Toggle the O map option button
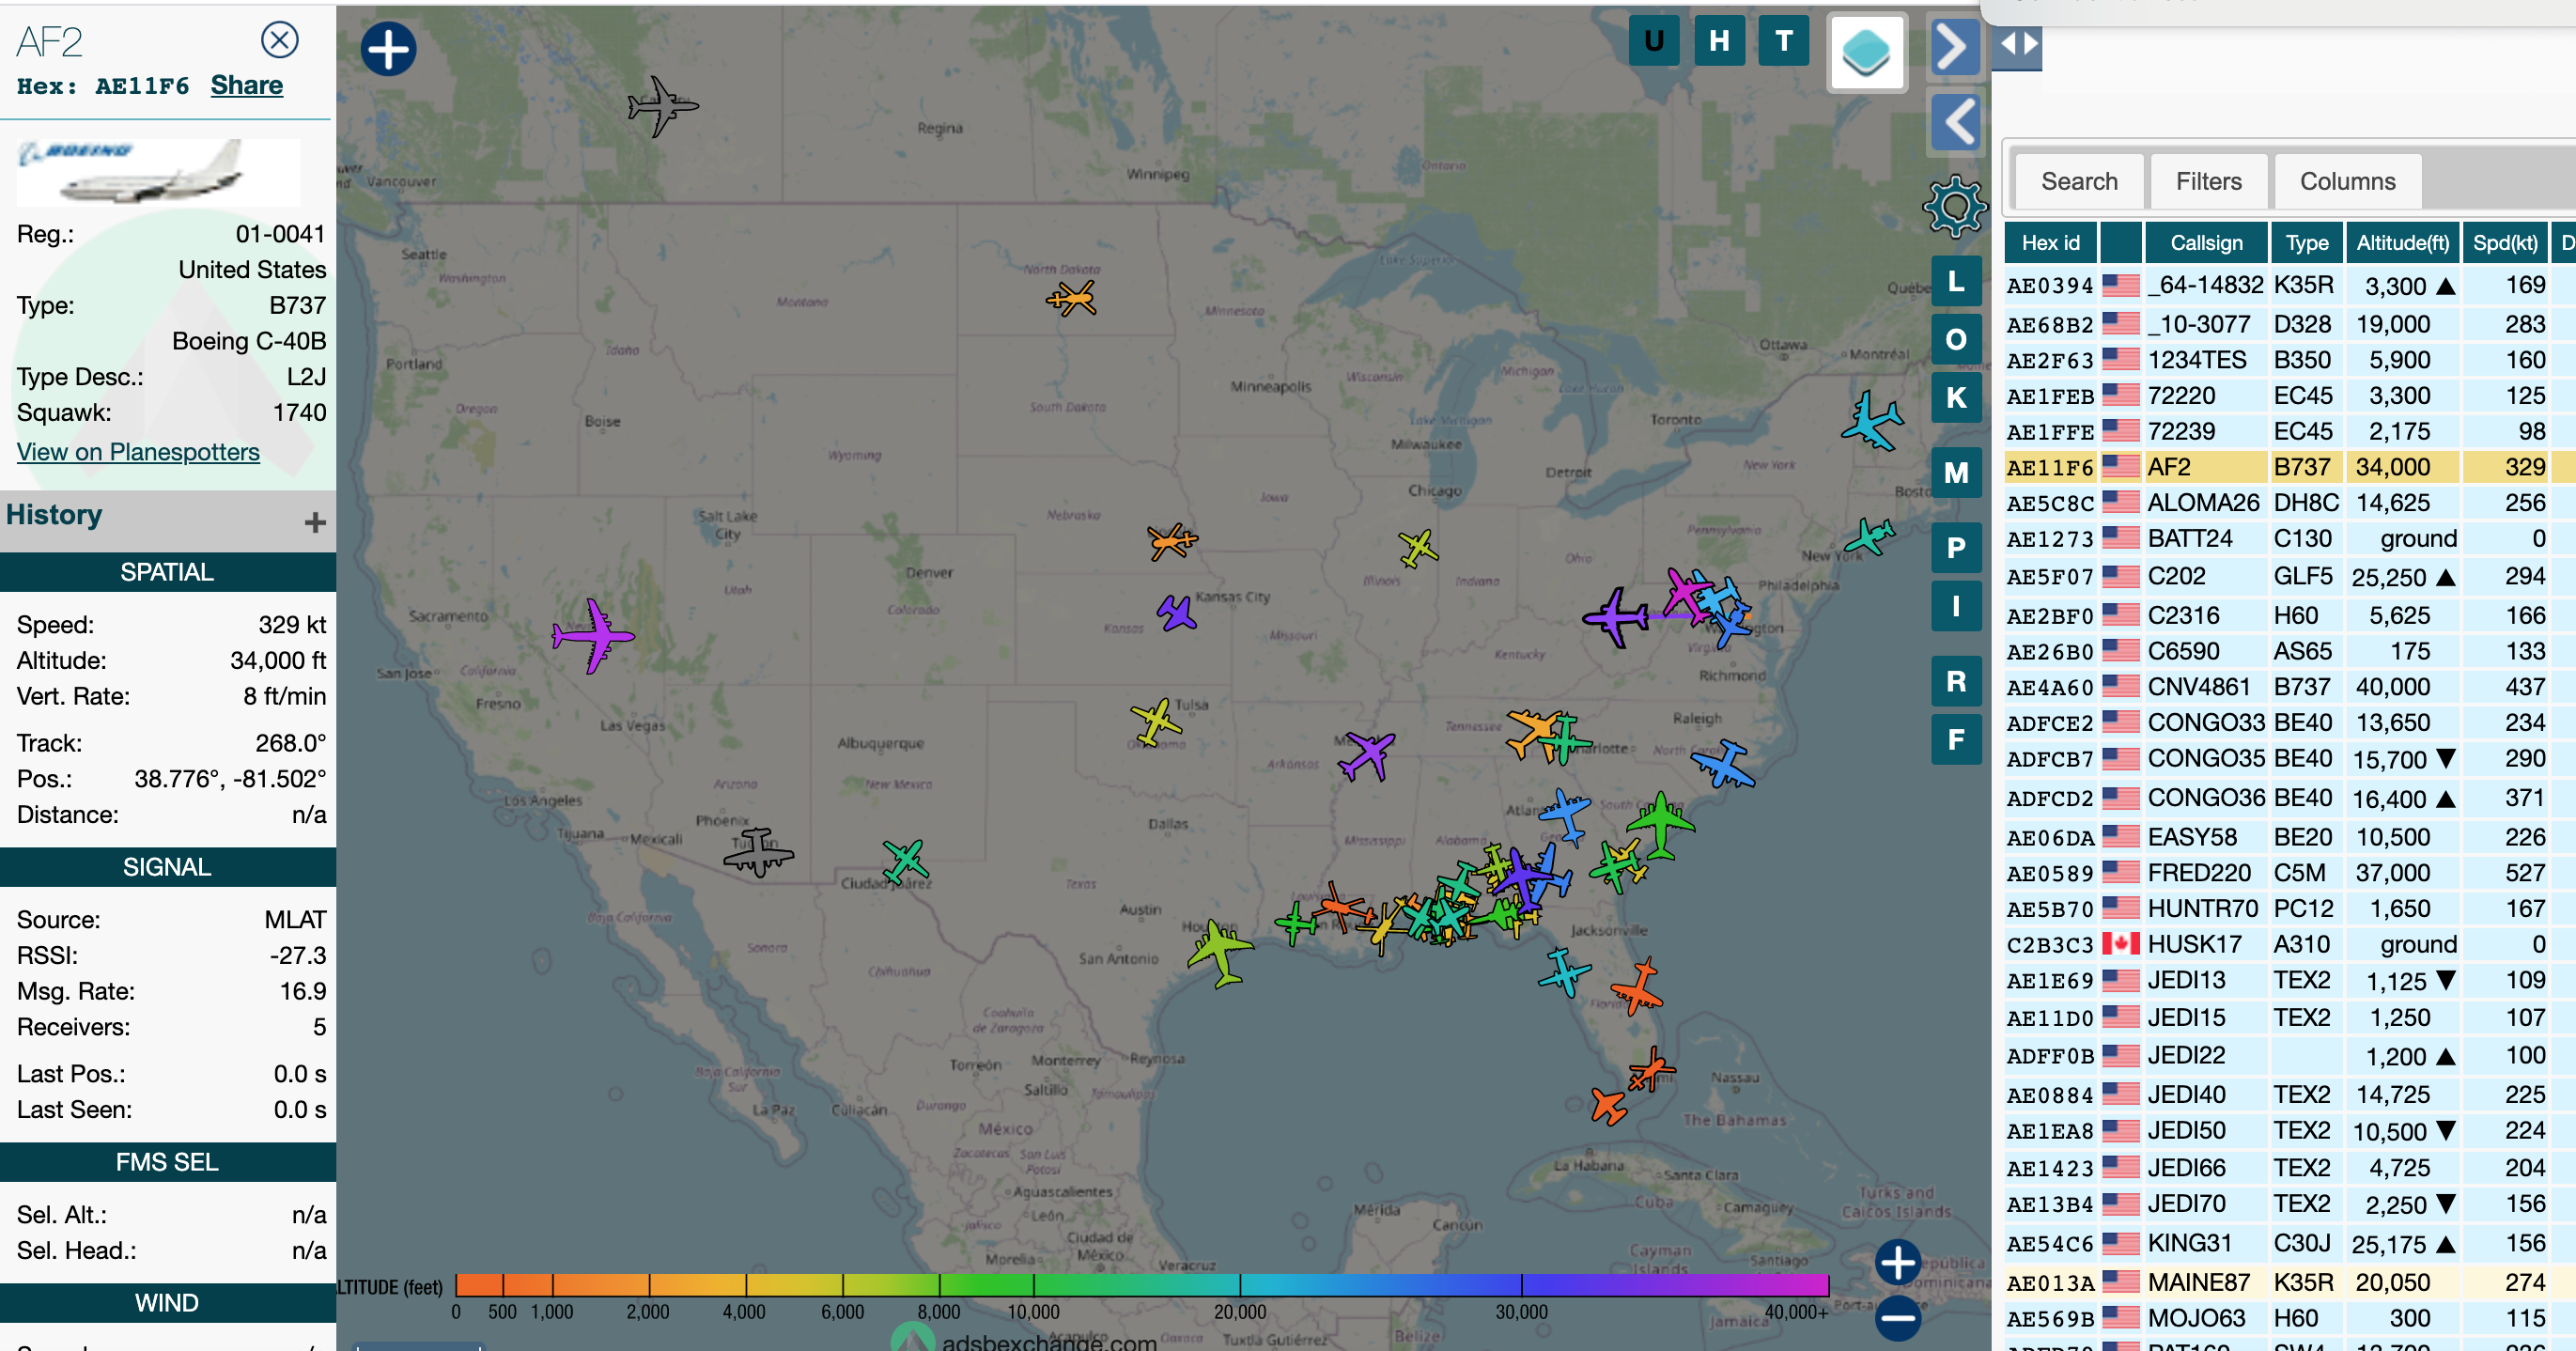The image size is (2576, 1351). [x=1956, y=339]
